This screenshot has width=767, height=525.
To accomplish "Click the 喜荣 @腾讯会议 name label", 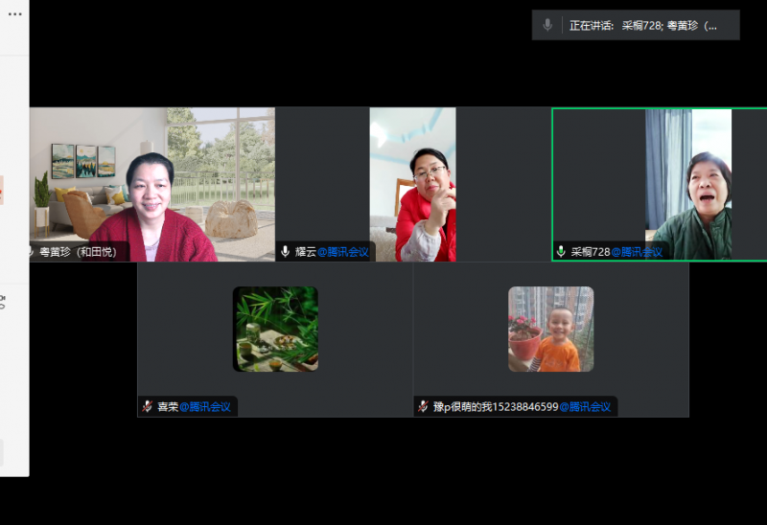I will pyautogui.click(x=194, y=407).
